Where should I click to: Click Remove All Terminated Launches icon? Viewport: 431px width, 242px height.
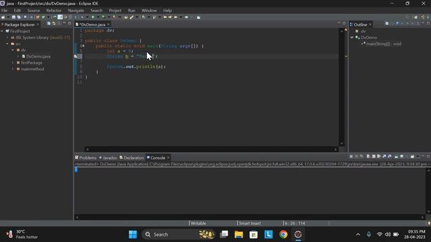pyautogui.click(x=362, y=157)
